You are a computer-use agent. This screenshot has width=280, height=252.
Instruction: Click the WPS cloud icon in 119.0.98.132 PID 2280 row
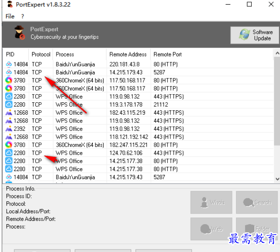(x=8, y=96)
